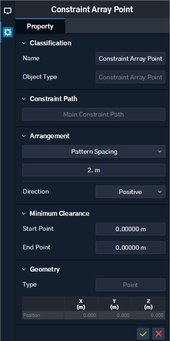Open the Direction Positive dropdown
The image size is (170, 341).
[130, 192]
